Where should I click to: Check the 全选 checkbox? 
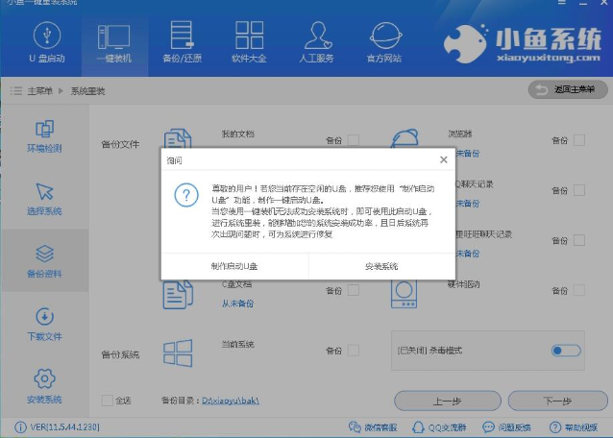coord(107,401)
